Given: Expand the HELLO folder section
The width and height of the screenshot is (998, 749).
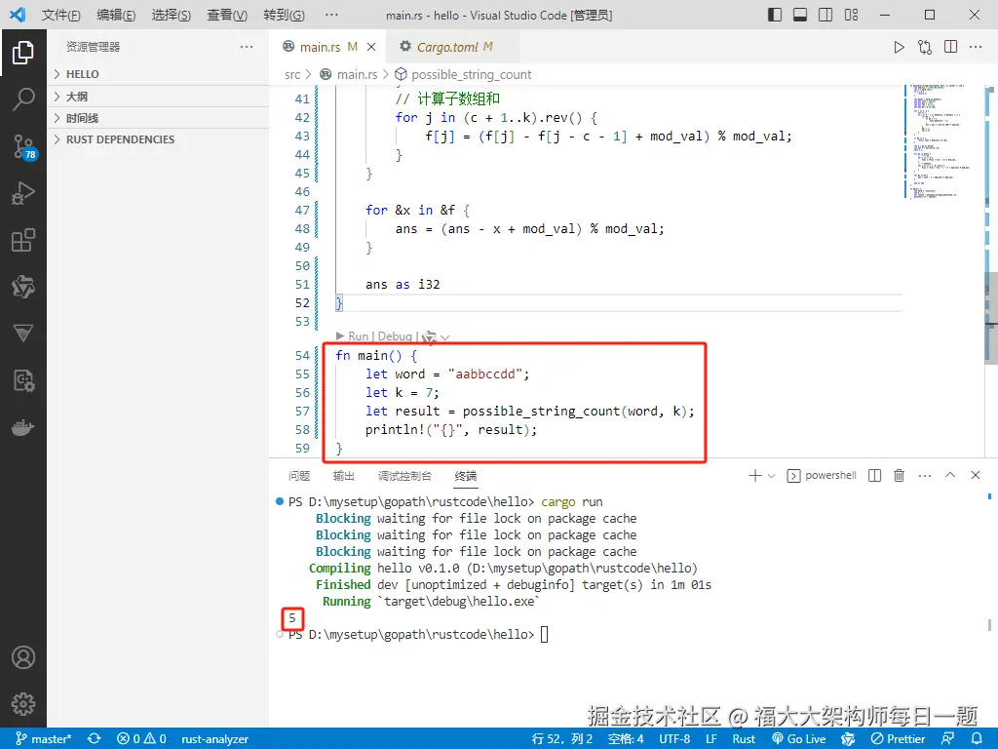Looking at the screenshot, I should [158, 74].
